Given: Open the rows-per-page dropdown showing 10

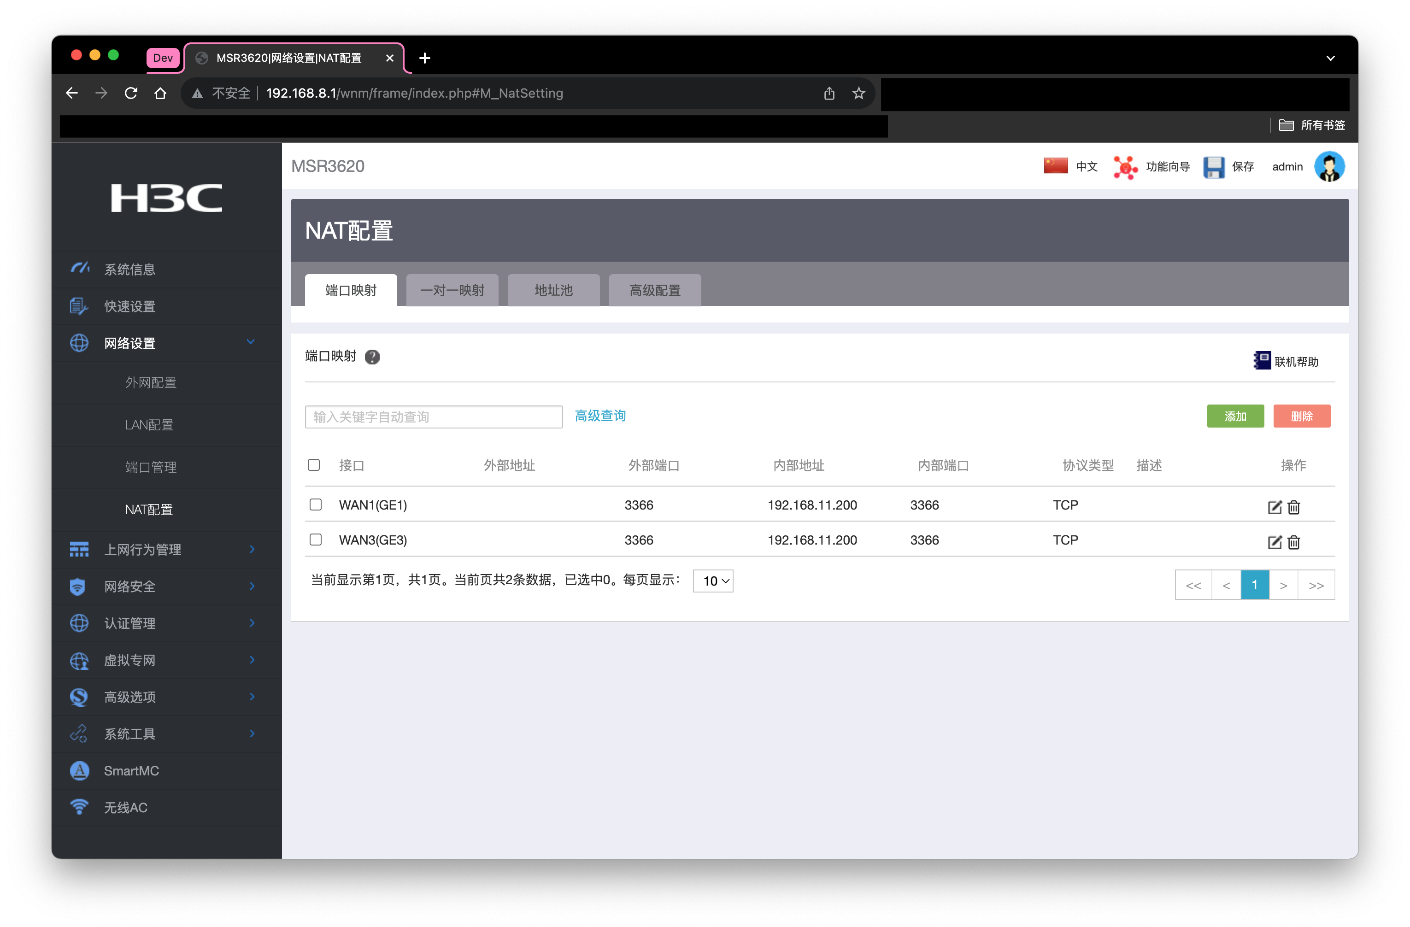Looking at the screenshot, I should [x=713, y=581].
